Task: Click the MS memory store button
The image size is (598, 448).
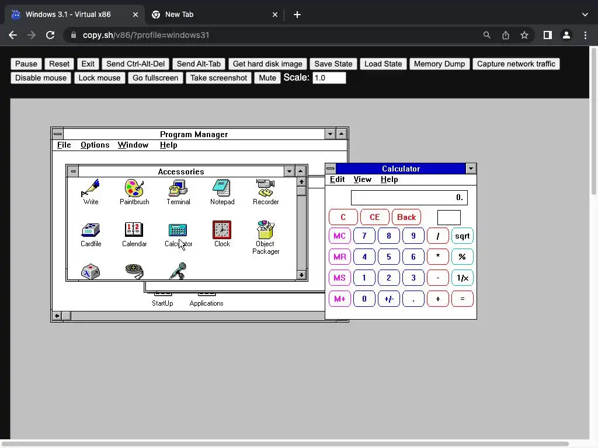Action: [x=339, y=278]
